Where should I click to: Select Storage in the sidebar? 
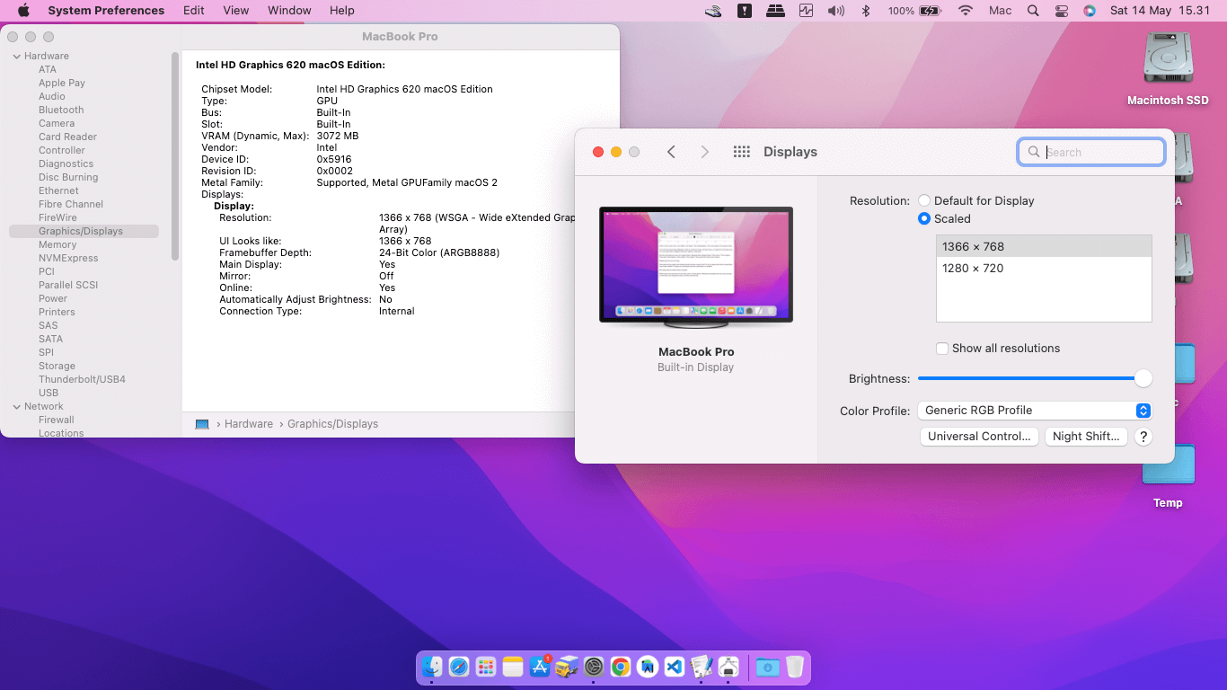[x=57, y=366]
